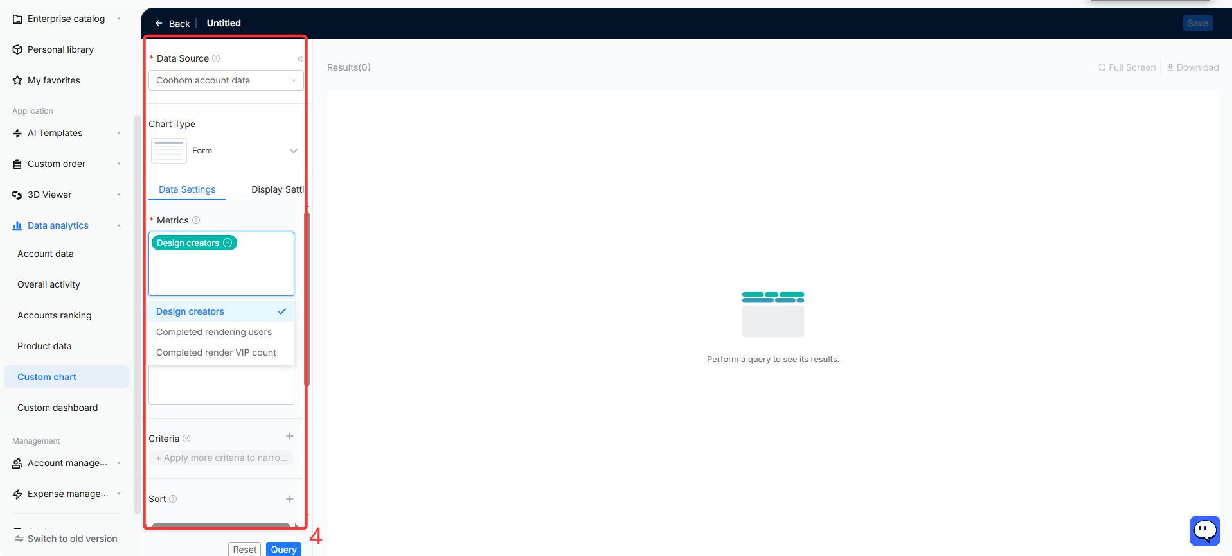Deselect the checked Design creators option
Screen dimensions: 1232x556
pyautogui.click(x=221, y=311)
